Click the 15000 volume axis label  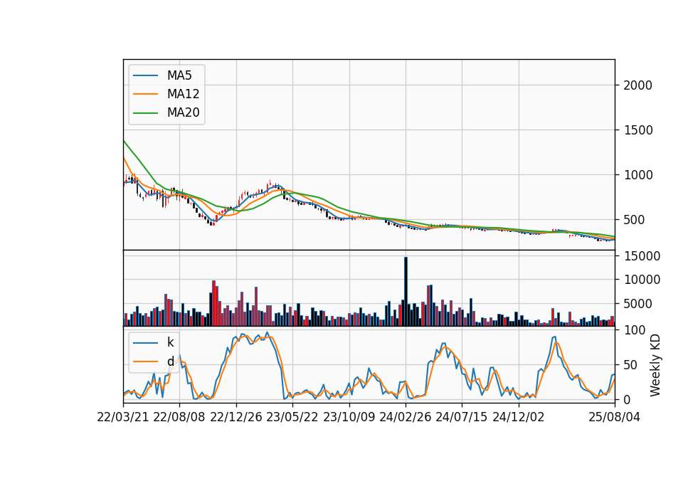click(642, 256)
